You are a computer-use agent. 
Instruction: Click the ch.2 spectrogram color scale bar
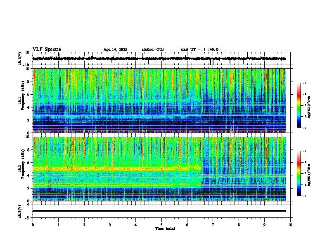click(299, 173)
